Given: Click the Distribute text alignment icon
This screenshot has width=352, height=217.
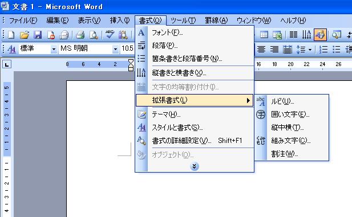Looking at the screenshot, I should point(288,49).
